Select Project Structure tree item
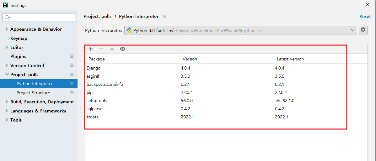Screen dimensions: 376x161 point(33,93)
